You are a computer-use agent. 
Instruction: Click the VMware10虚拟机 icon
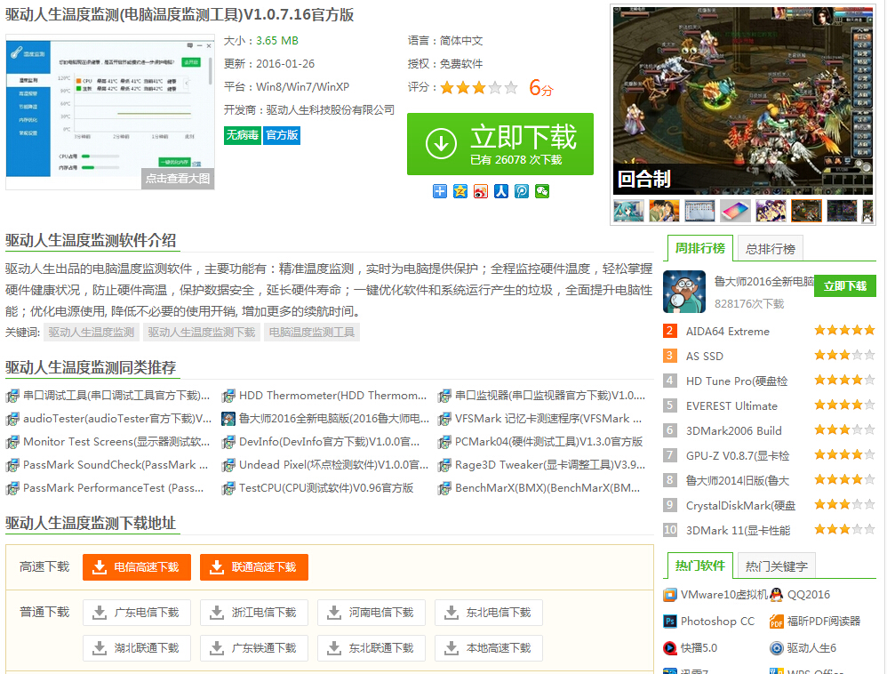(670, 595)
